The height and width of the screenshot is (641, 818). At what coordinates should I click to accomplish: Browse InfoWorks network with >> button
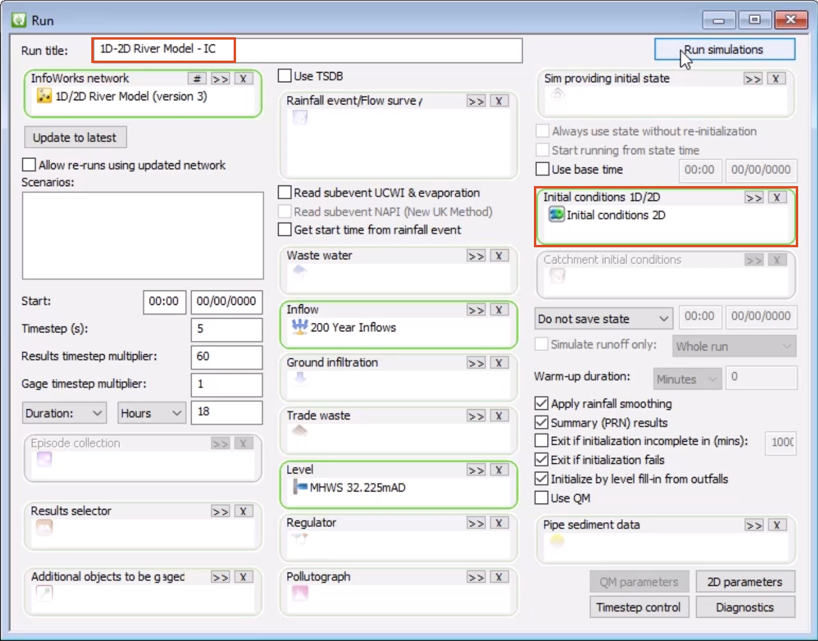(220, 79)
